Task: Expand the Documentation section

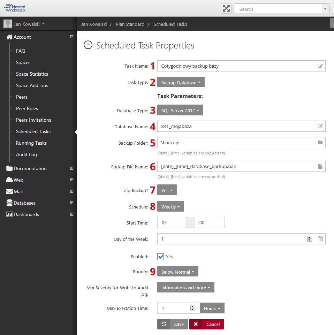Action: click(x=71, y=168)
